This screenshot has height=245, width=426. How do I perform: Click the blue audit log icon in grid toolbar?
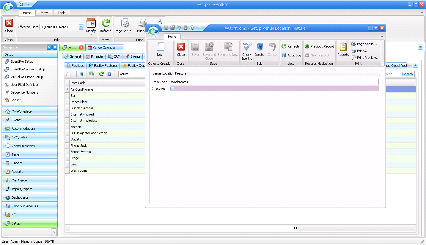pos(109,74)
